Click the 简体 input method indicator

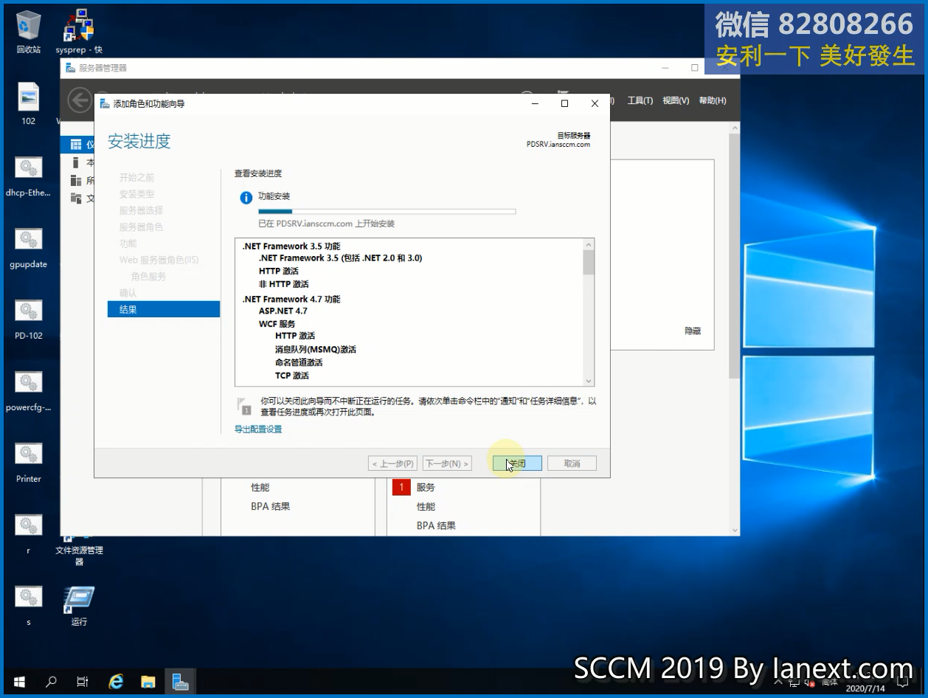(x=829, y=683)
